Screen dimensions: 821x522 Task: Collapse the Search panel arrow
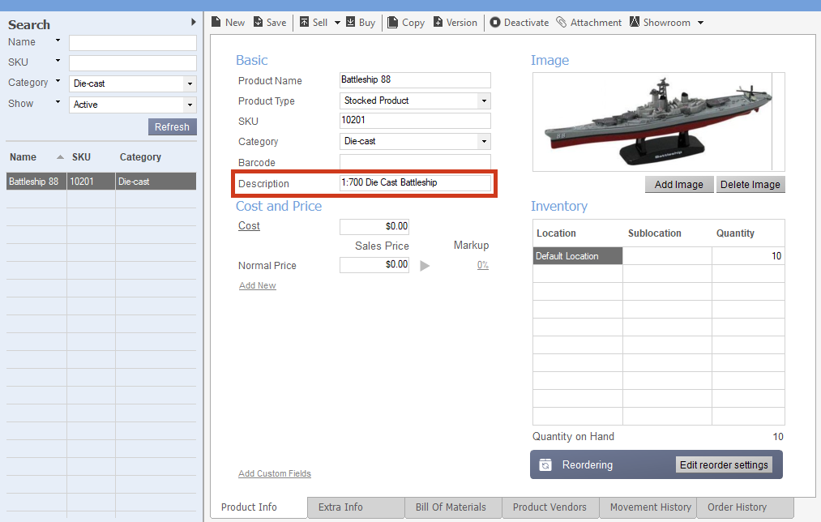pyautogui.click(x=193, y=22)
